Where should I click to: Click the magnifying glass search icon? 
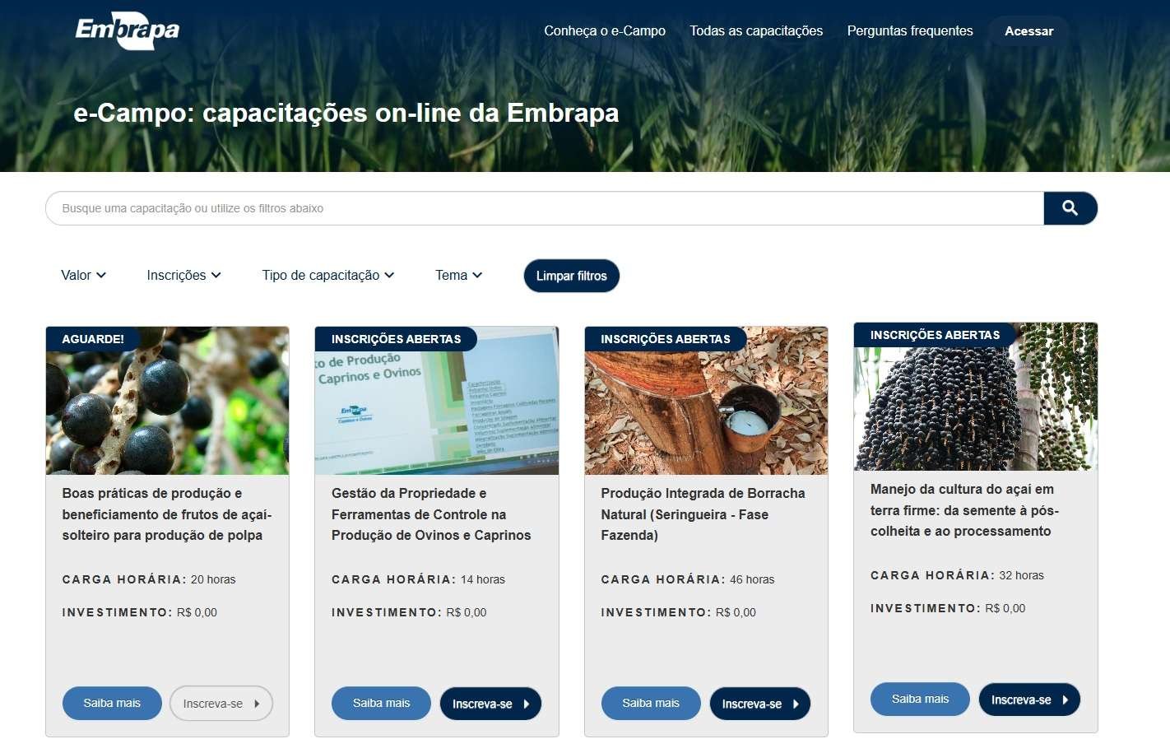(1070, 208)
